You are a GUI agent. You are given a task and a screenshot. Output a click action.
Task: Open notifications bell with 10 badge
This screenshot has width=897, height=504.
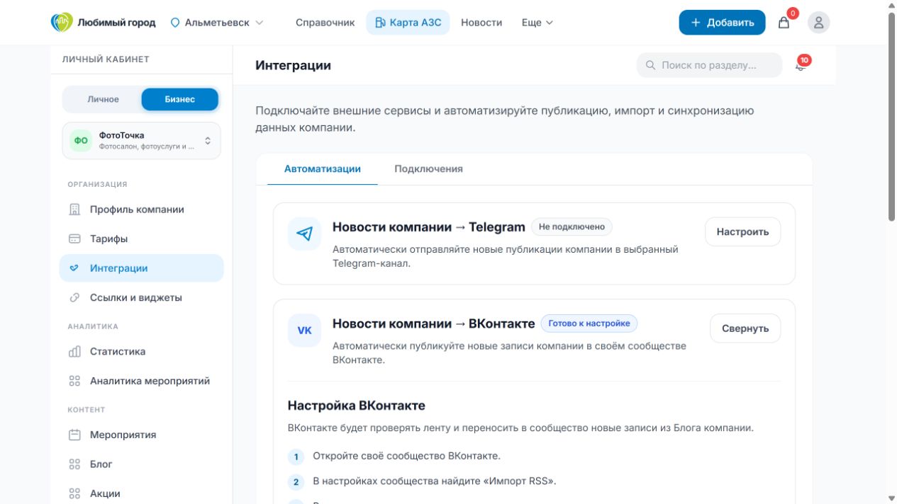[801, 65]
